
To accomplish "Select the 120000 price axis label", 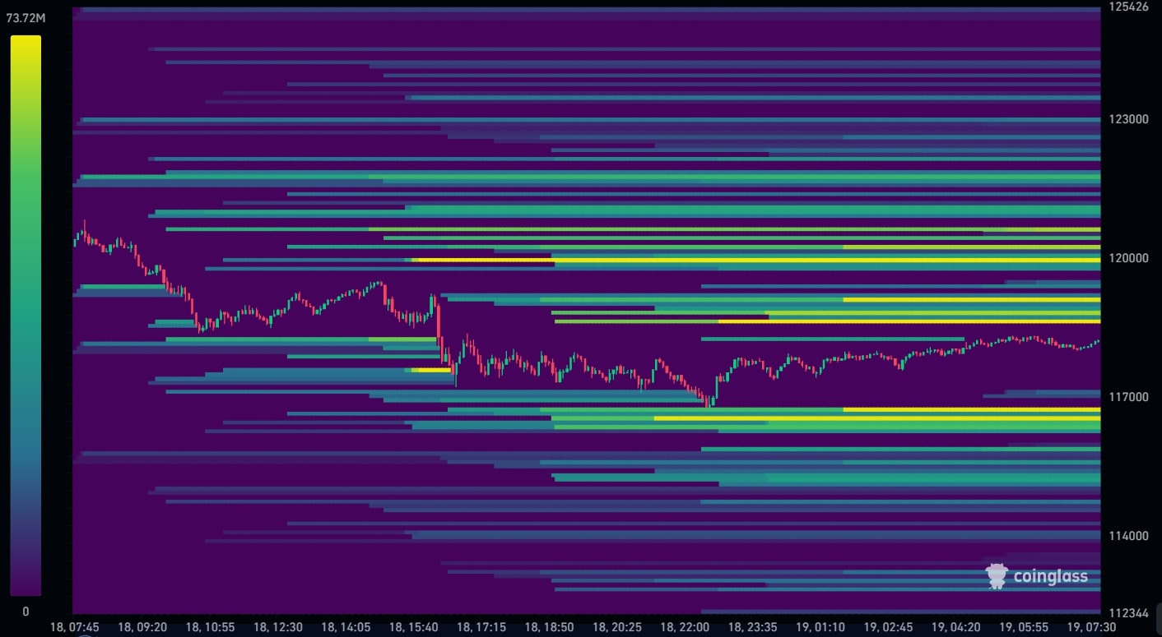I will point(1128,258).
